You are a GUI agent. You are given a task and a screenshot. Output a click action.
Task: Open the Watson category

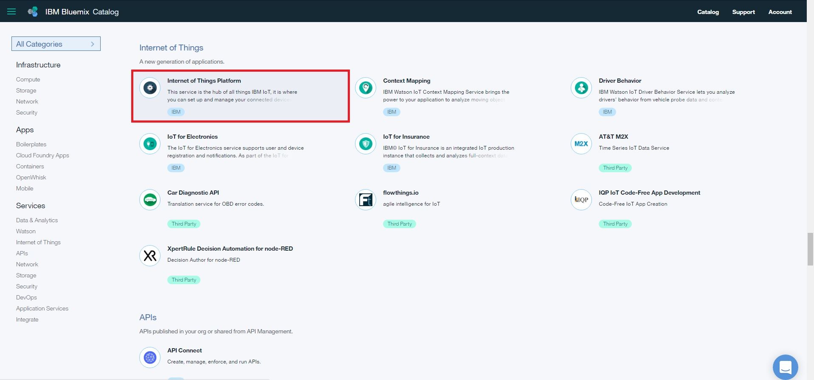[x=26, y=231]
